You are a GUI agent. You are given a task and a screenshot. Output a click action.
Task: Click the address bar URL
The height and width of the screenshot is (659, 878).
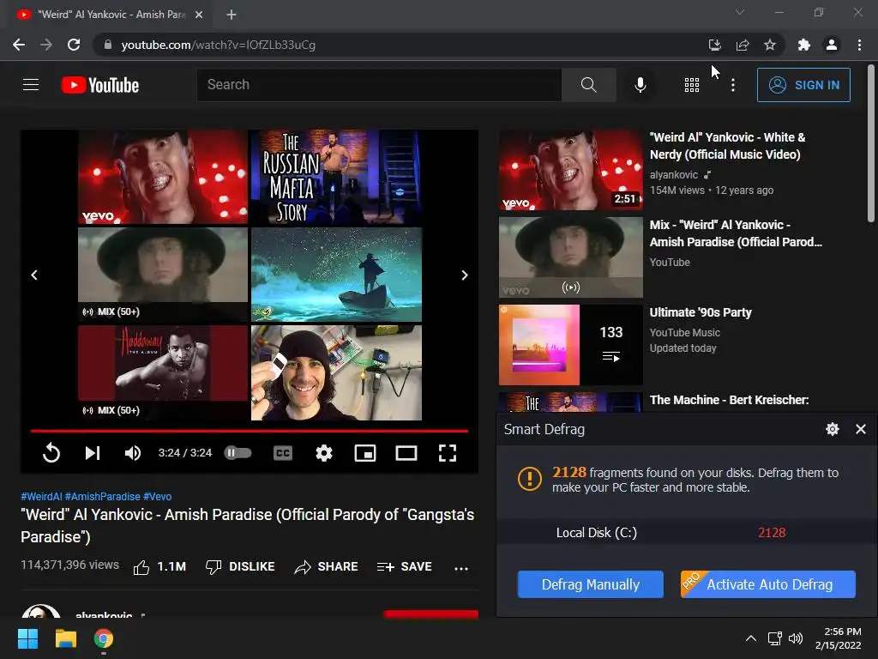point(219,45)
